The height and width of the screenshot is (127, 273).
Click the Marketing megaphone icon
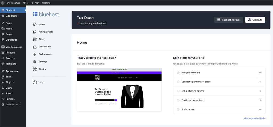pos(3,64)
